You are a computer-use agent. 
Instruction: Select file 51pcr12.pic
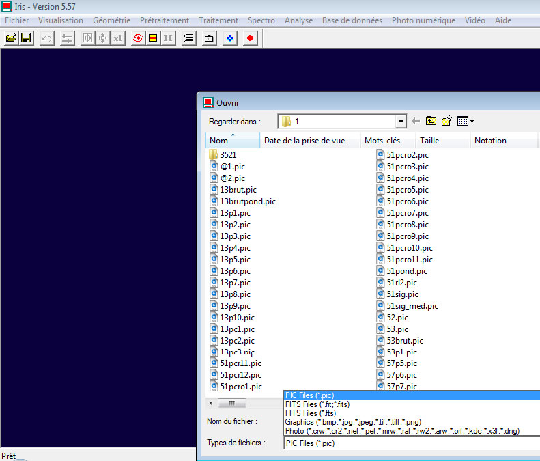236,375
